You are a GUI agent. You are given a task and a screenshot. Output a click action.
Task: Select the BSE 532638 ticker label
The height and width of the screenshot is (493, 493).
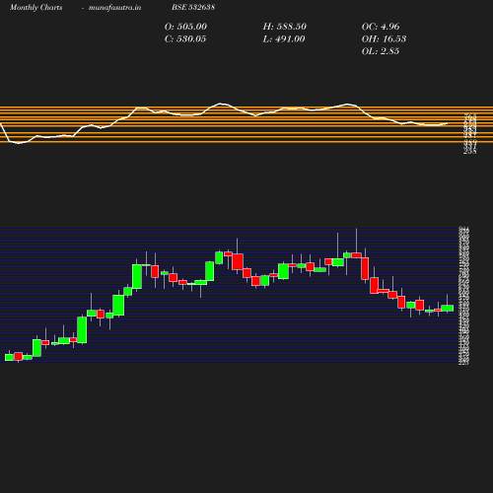coord(193,7)
